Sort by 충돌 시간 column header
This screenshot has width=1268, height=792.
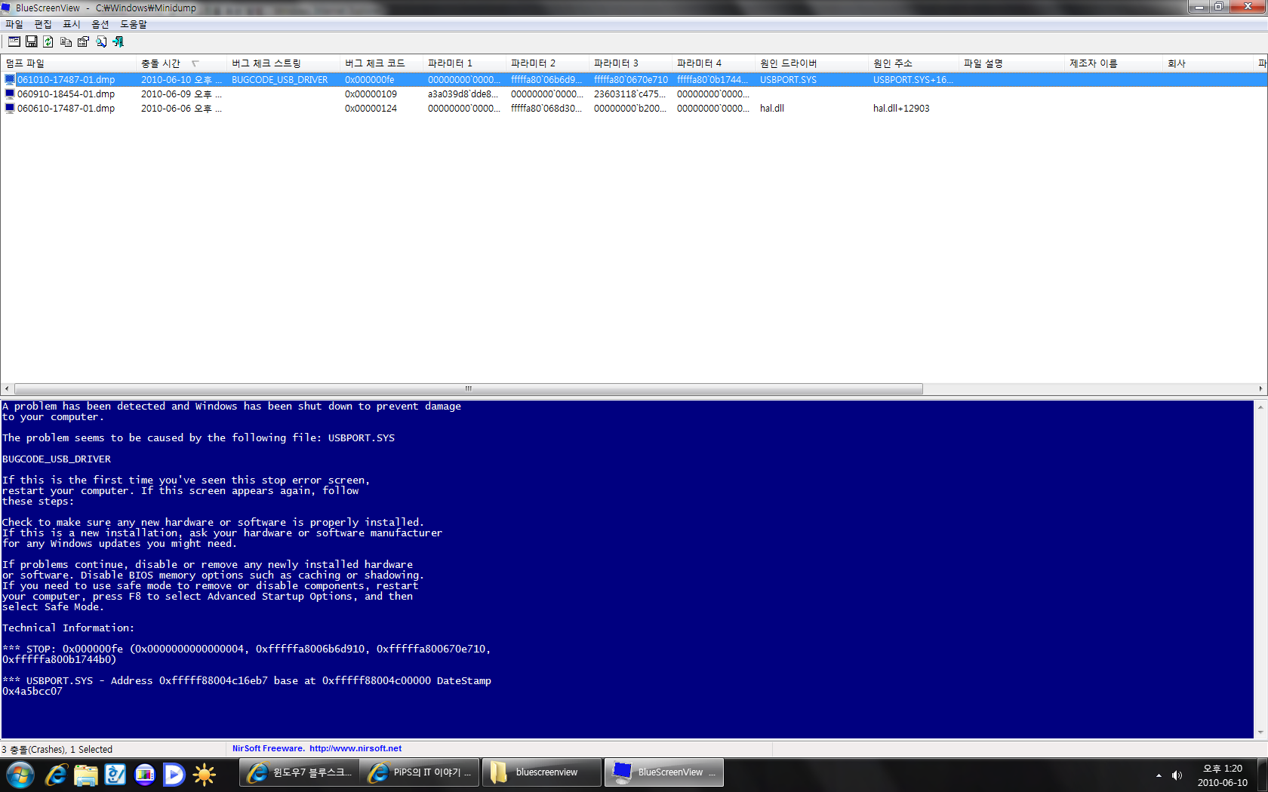[x=181, y=63]
